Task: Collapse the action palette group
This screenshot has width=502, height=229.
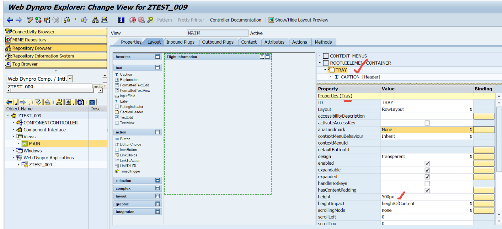Action: [x=158, y=132]
